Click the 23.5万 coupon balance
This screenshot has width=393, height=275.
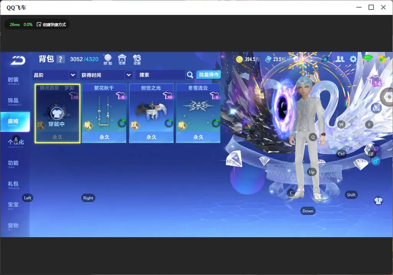279,59
